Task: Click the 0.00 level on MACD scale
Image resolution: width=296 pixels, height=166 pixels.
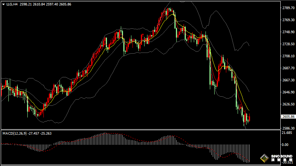Action: 287,144
